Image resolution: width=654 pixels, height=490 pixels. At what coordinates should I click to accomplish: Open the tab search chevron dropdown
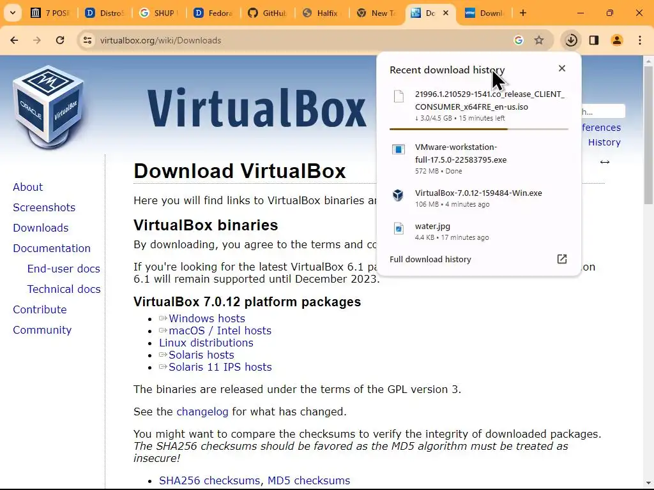[x=13, y=13]
